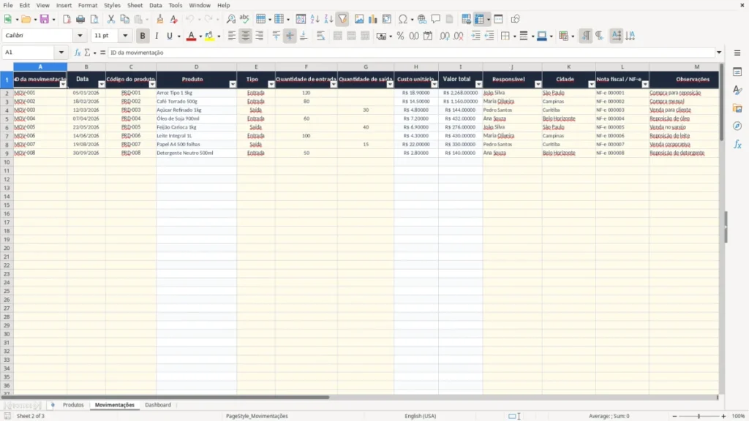
Task: Toggle Center Horizontally alignment
Action: (x=246, y=36)
